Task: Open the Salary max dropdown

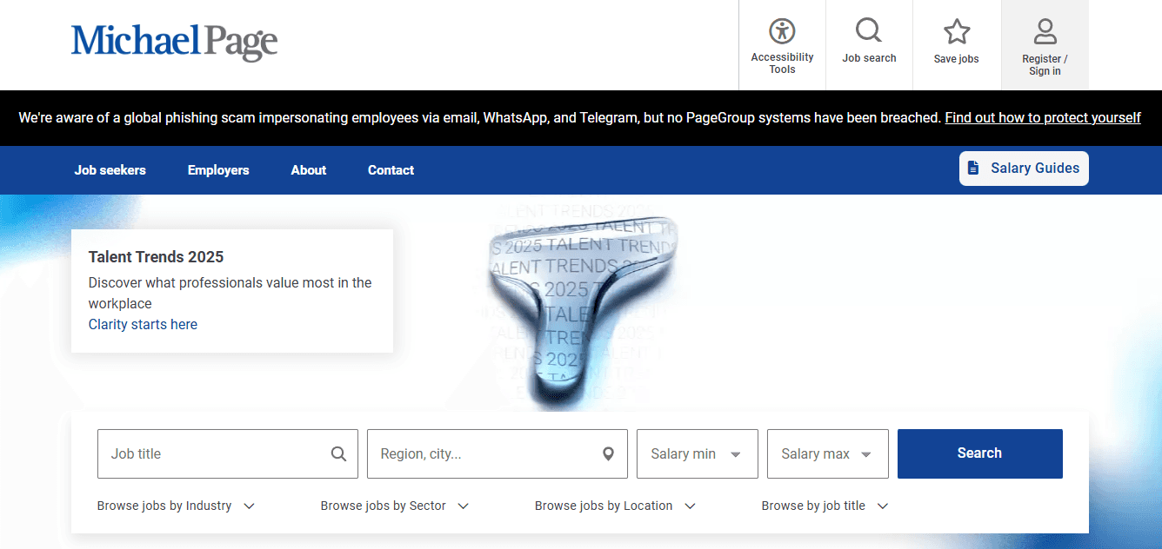Action: (x=828, y=453)
